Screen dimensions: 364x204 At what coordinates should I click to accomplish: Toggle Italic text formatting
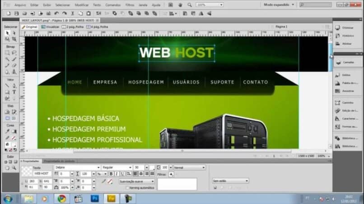pyautogui.click(x=117, y=174)
